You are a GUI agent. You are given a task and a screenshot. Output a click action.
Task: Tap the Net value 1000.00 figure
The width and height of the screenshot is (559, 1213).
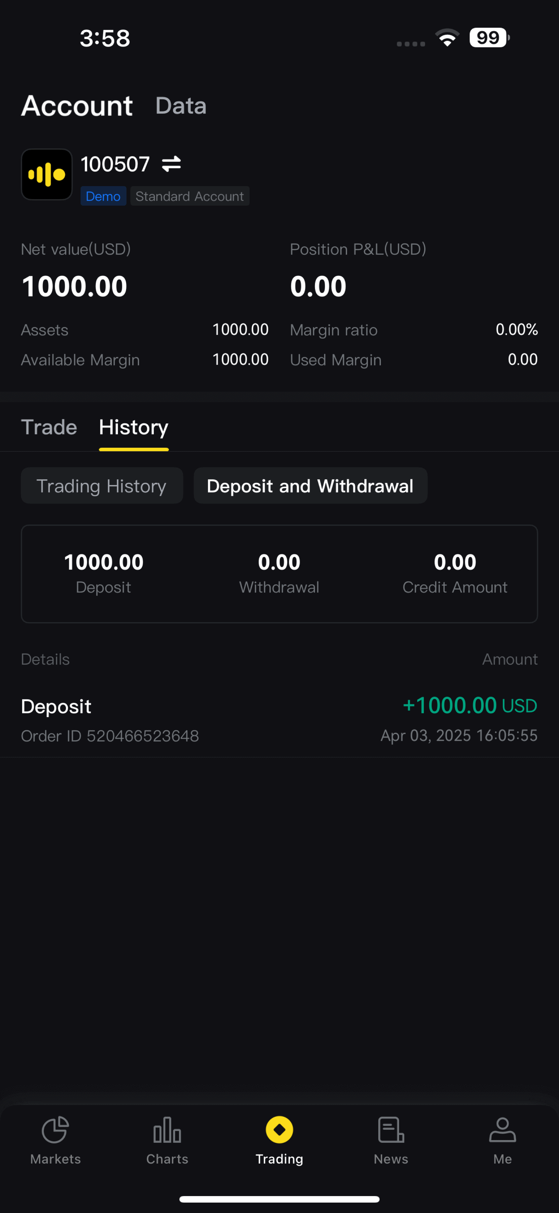(74, 286)
